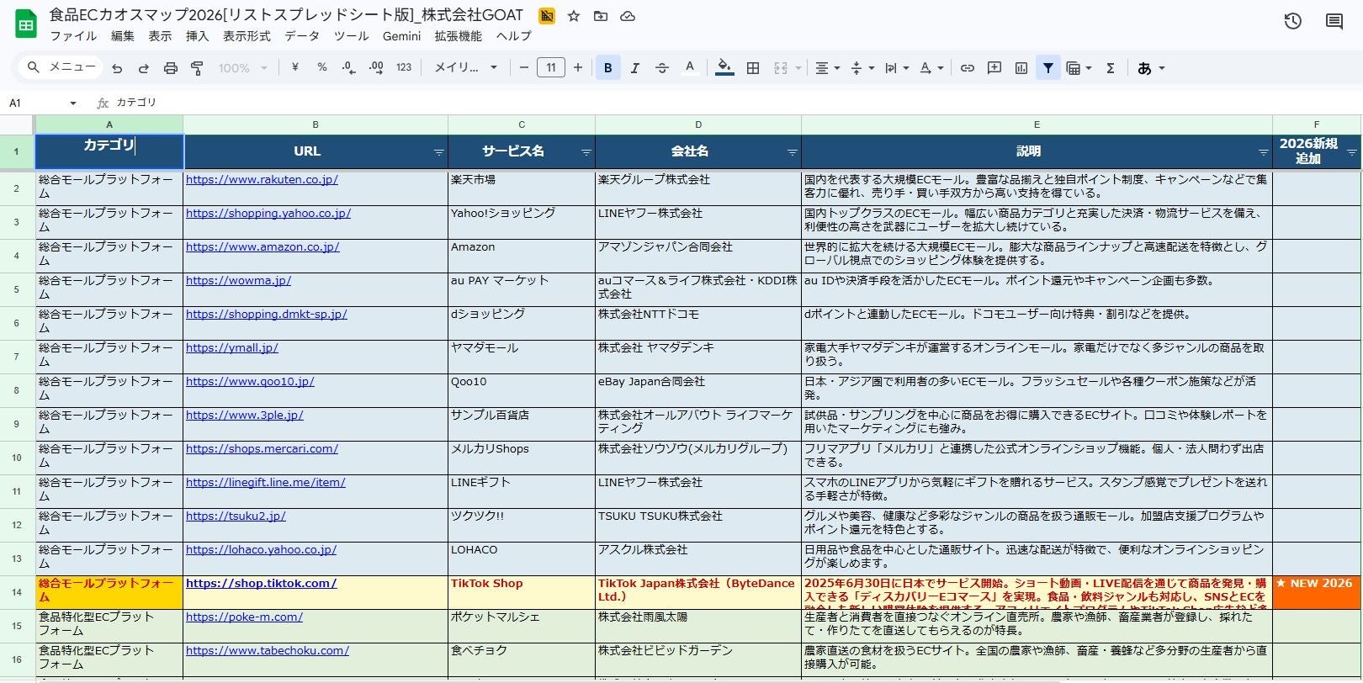The width and height of the screenshot is (1363, 683).
Task: Open the number format 123 menu
Action: coord(404,67)
